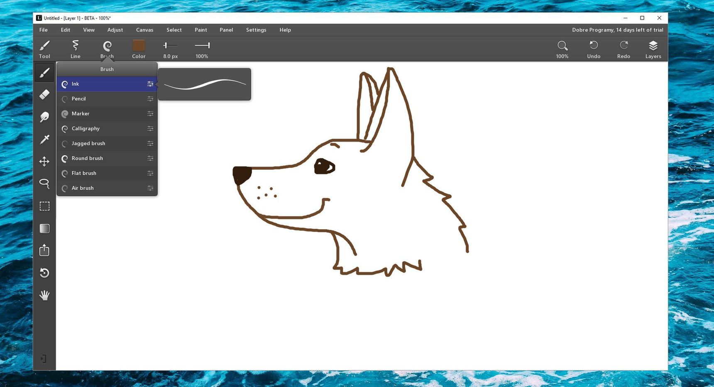Maximize the application window

pyautogui.click(x=642, y=18)
